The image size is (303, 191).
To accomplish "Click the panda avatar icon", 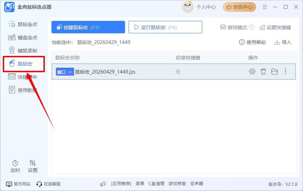I will coord(187,7).
